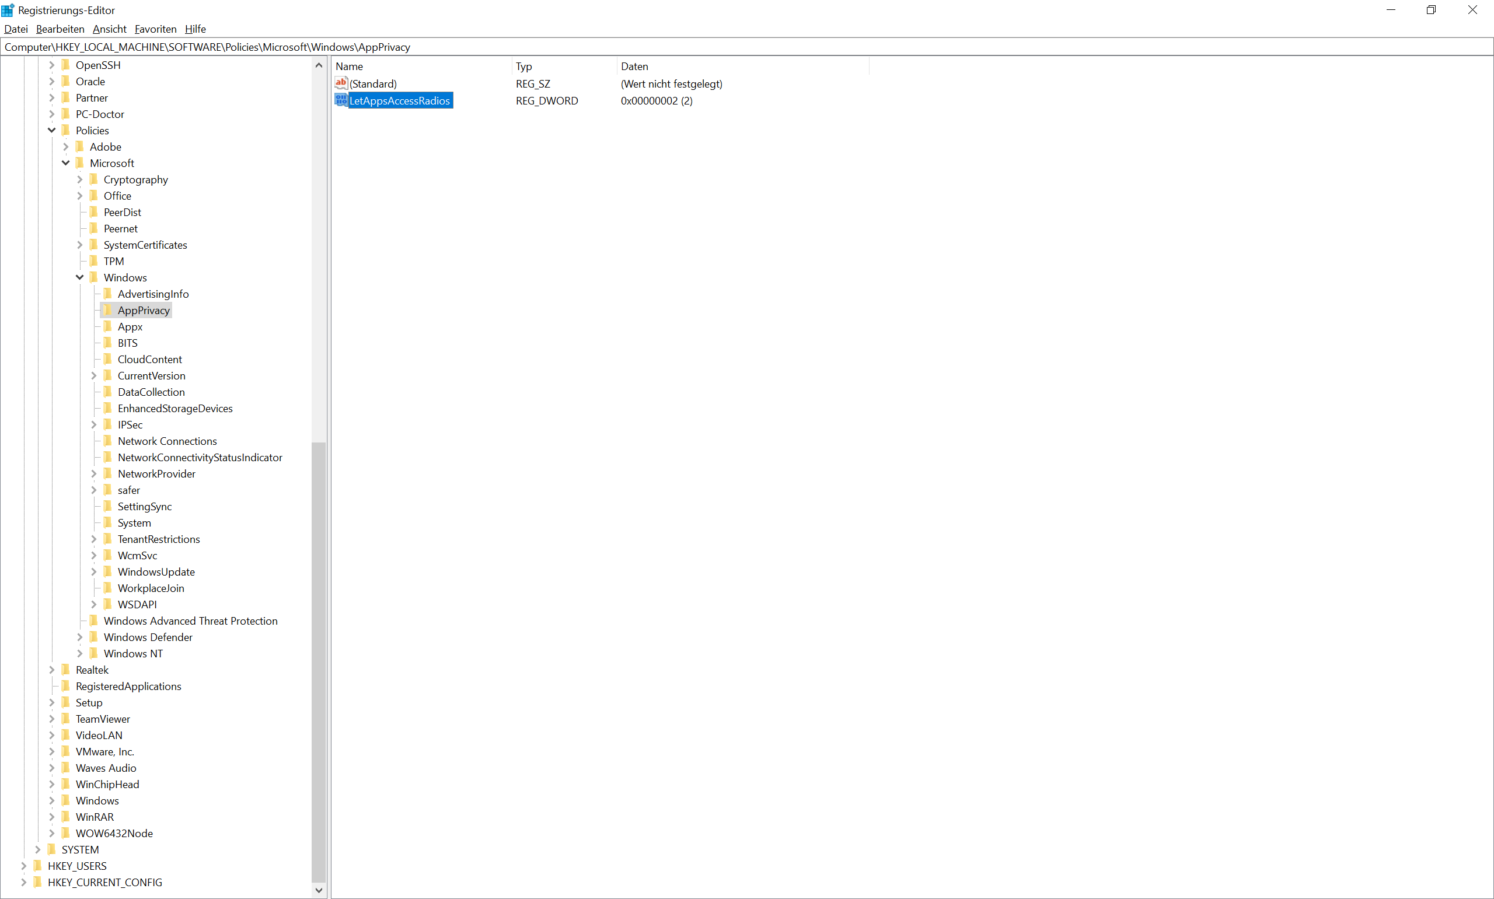Collapse the Microsoft key under Policies
This screenshot has height=899, width=1494.
(66, 163)
